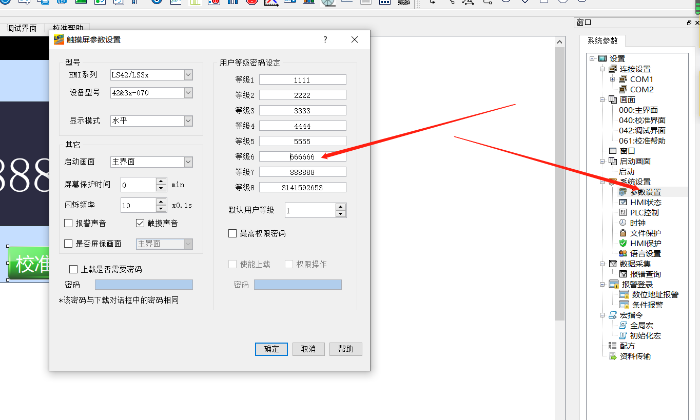The width and height of the screenshot is (700, 420).
Task: Collapse the 设置 root tree node
Action: tap(592, 59)
